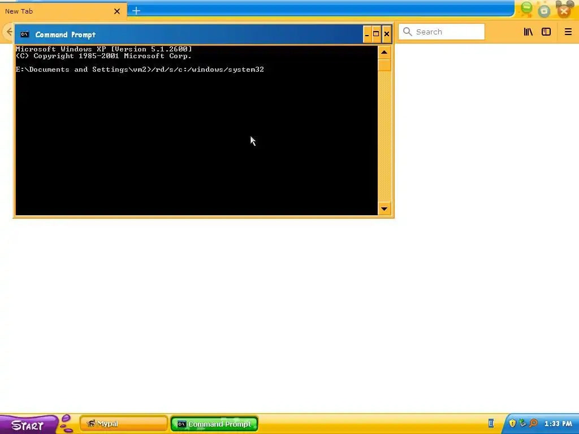The width and height of the screenshot is (579, 434).
Task: Open the browser Library icon
Action: click(529, 32)
